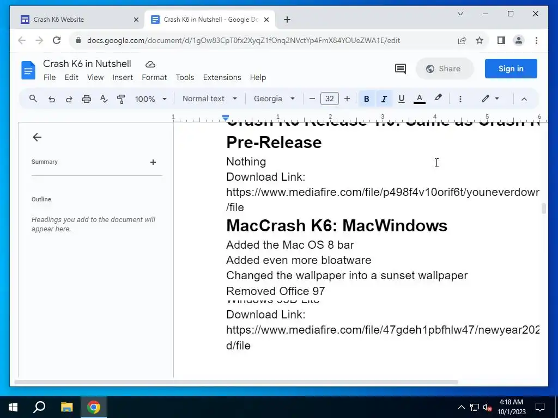Open File Explorer from the taskbar

[66, 407]
